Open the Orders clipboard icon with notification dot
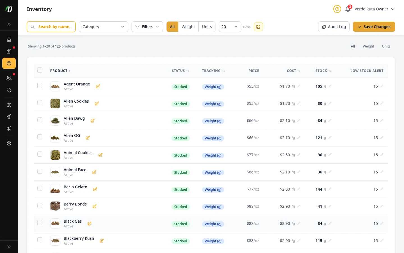The image size is (404, 253). click(9, 51)
